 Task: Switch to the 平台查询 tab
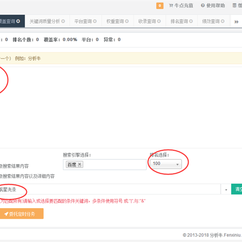pyautogui.click(x=83, y=21)
